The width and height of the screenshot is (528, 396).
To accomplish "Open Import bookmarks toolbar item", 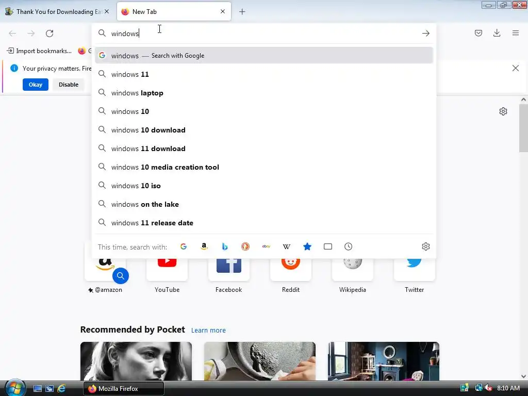I will click(39, 51).
